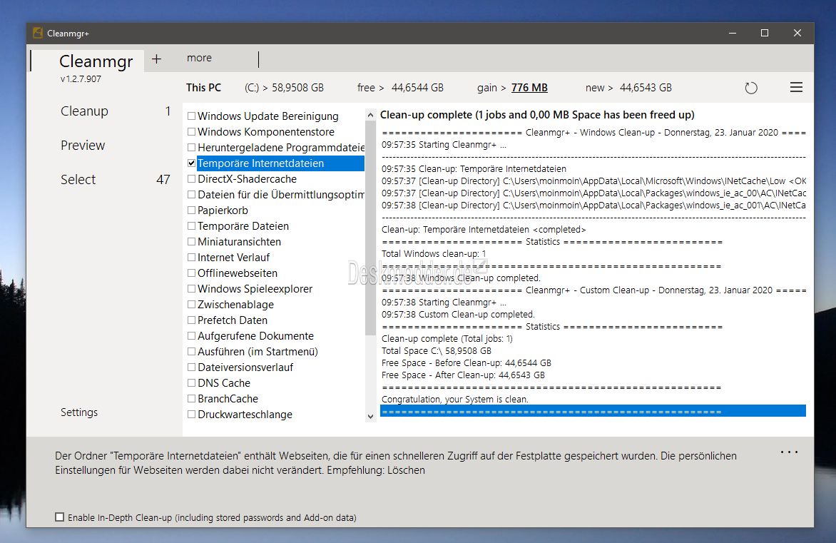This screenshot has width=836, height=543.
Task: Click scroll-up arrow of the cleanup list
Action: point(370,115)
